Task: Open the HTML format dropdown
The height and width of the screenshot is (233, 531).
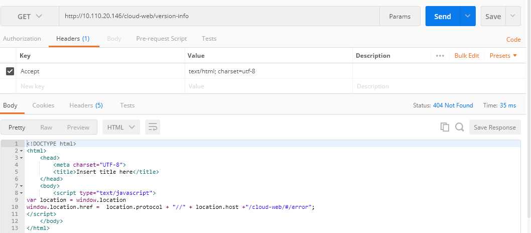Action: pyautogui.click(x=121, y=128)
